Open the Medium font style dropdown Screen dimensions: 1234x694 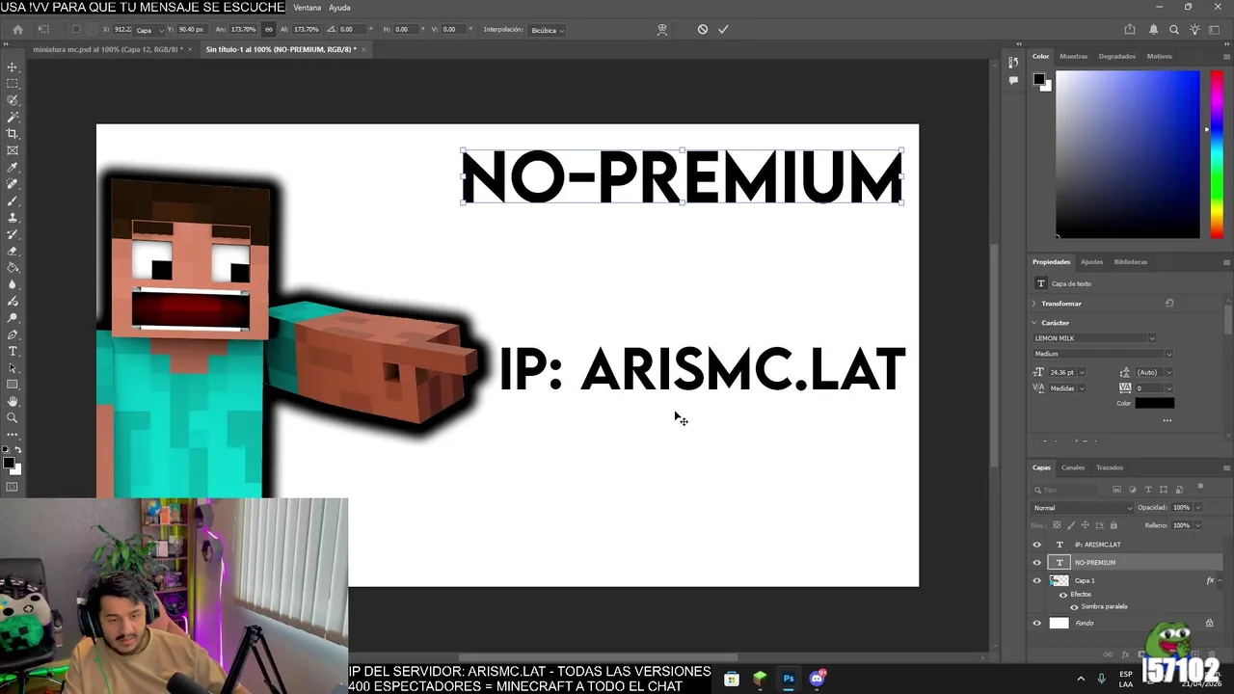pos(1168,354)
